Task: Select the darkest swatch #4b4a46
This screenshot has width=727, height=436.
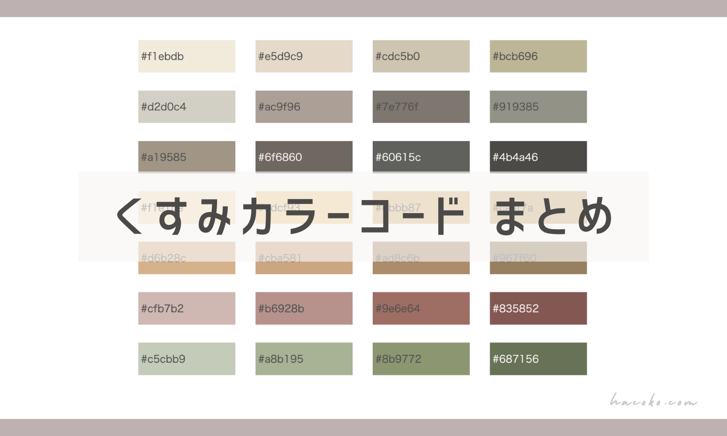Action: tap(538, 157)
